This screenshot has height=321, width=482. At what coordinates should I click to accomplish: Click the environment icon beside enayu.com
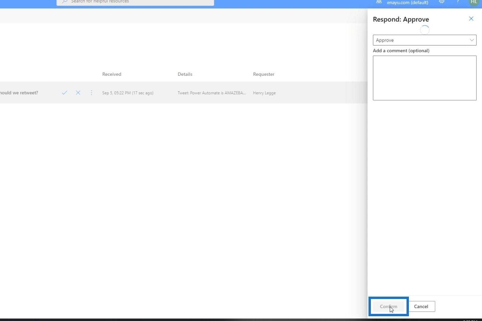coord(379,2)
